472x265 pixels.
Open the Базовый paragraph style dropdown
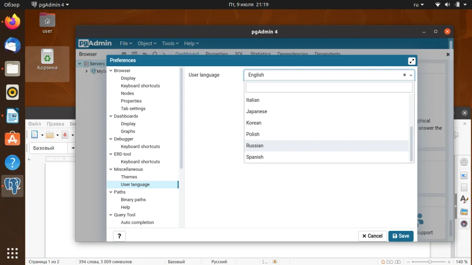point(72,148)
